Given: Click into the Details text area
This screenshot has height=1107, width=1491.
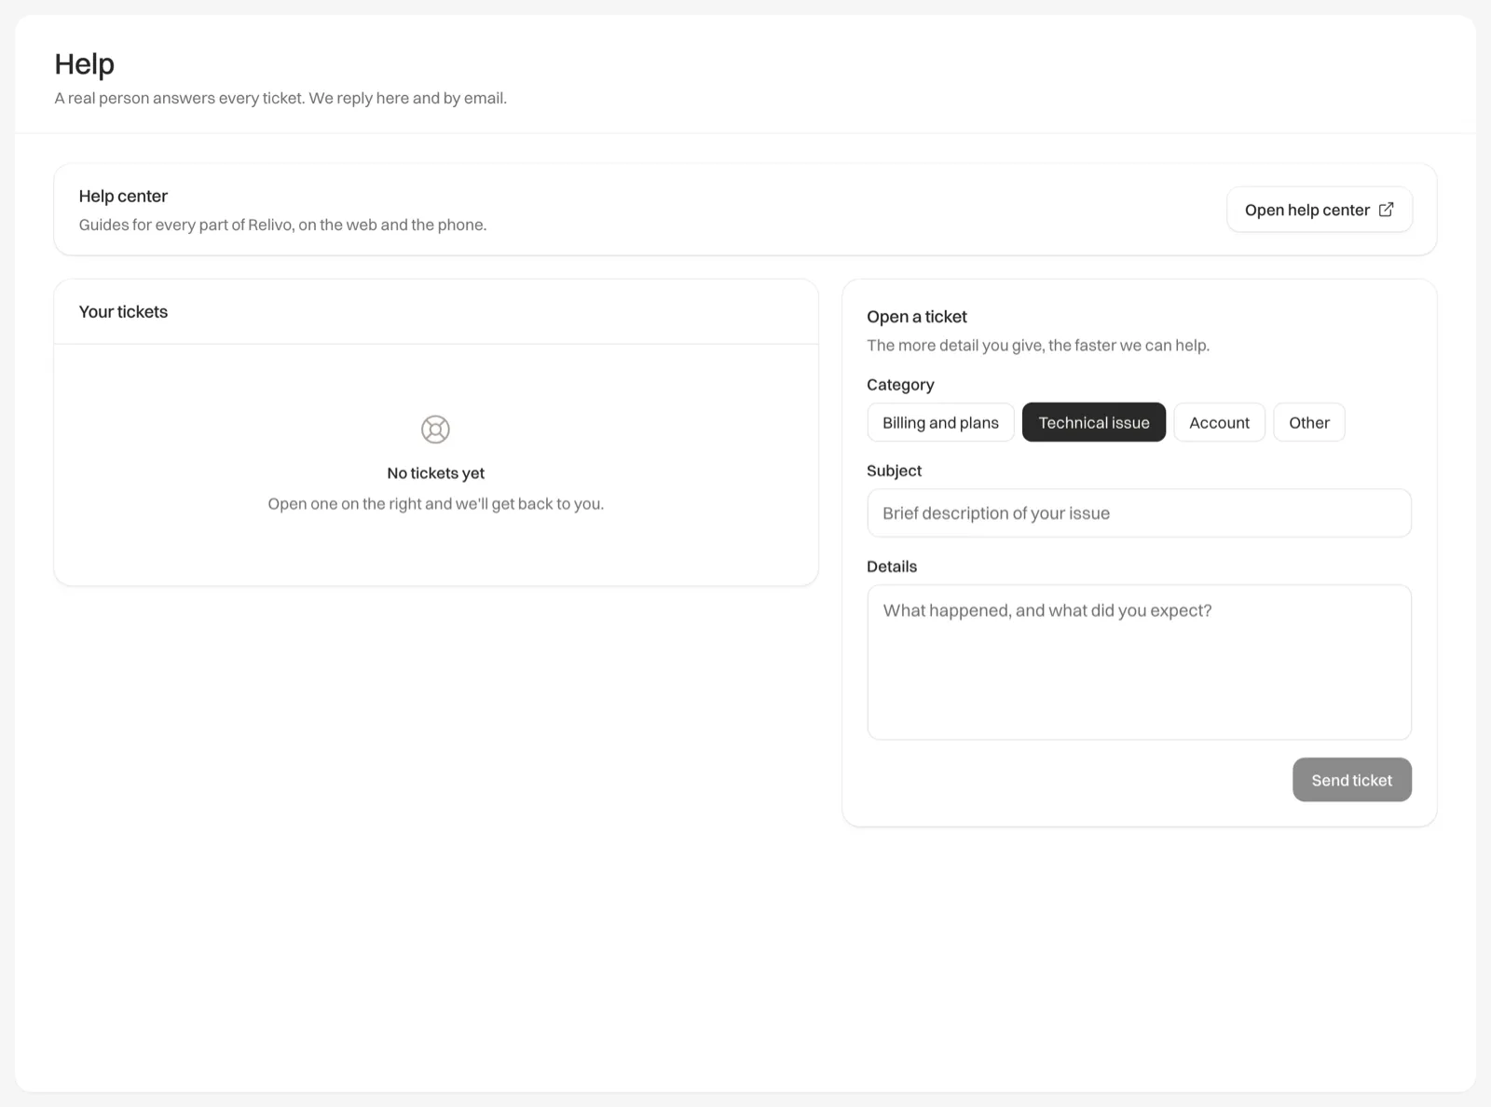Looking at the screenshot, I should 1139,663.
